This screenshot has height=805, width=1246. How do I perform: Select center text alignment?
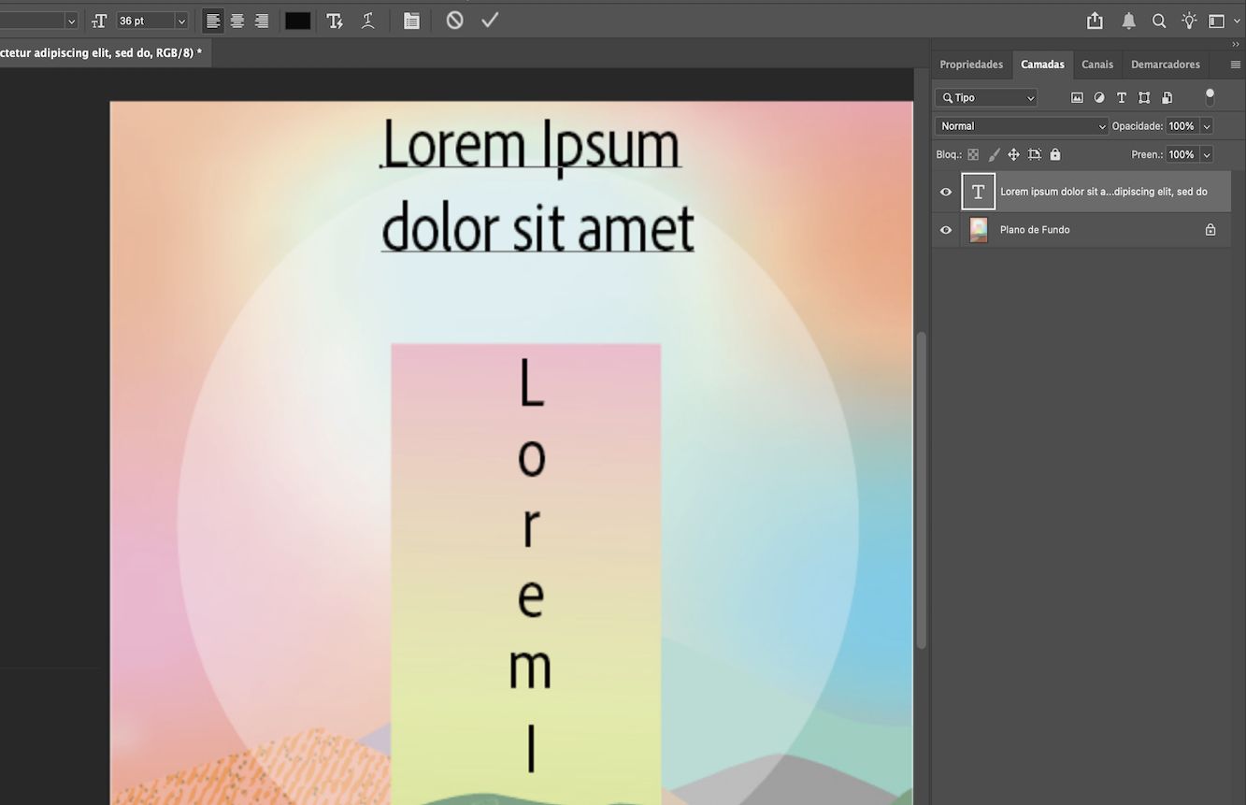236,20
